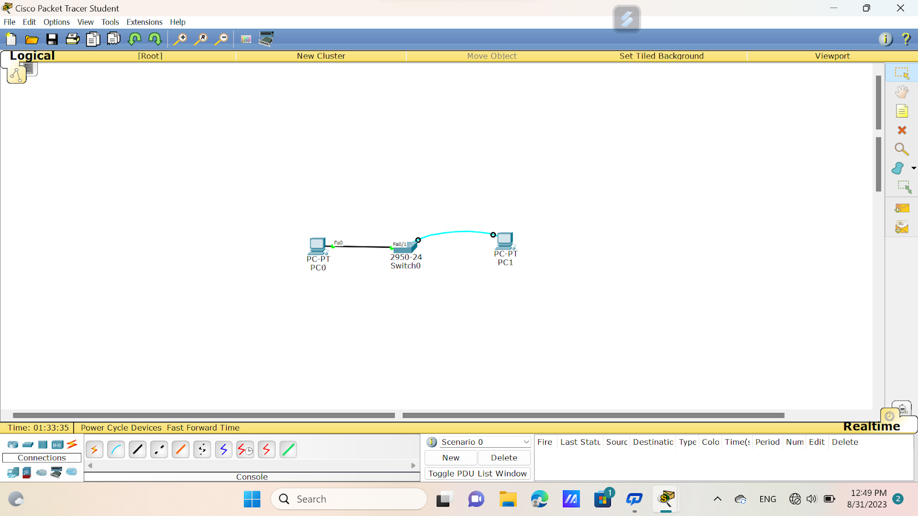The height and width of the screenshot is (516, 918).
Task: Open the Options menu
Action: 57,22
